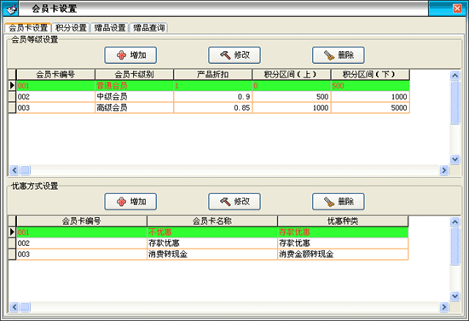Click the 产品折扣 column header
Viewport: 469px width, 321px height.
click(x=212, y=74)
